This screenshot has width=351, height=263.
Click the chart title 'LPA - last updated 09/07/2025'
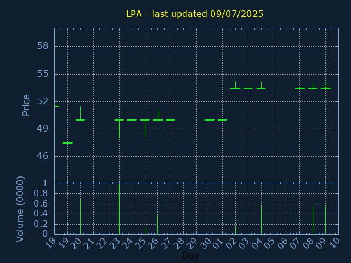tap(195, 14)
